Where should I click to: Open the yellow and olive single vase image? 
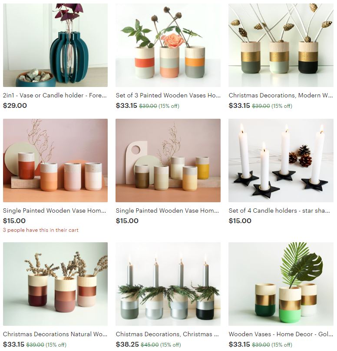[168, 160]
